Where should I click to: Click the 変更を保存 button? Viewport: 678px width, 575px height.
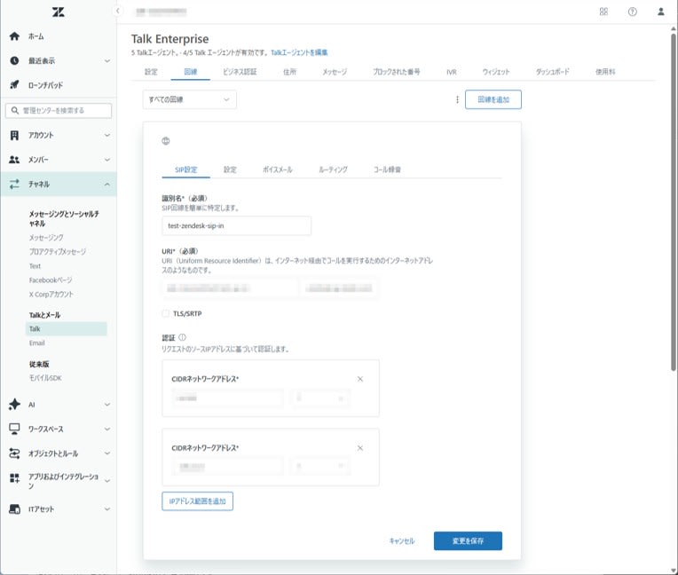(x=468, y=541)
